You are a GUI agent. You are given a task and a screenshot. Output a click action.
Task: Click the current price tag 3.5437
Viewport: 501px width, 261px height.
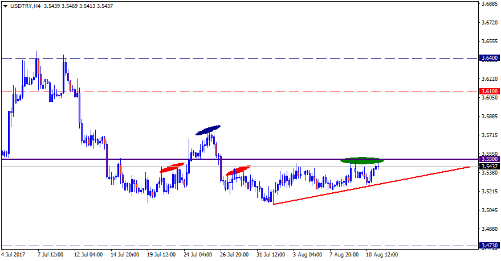(x=490, y=167)
